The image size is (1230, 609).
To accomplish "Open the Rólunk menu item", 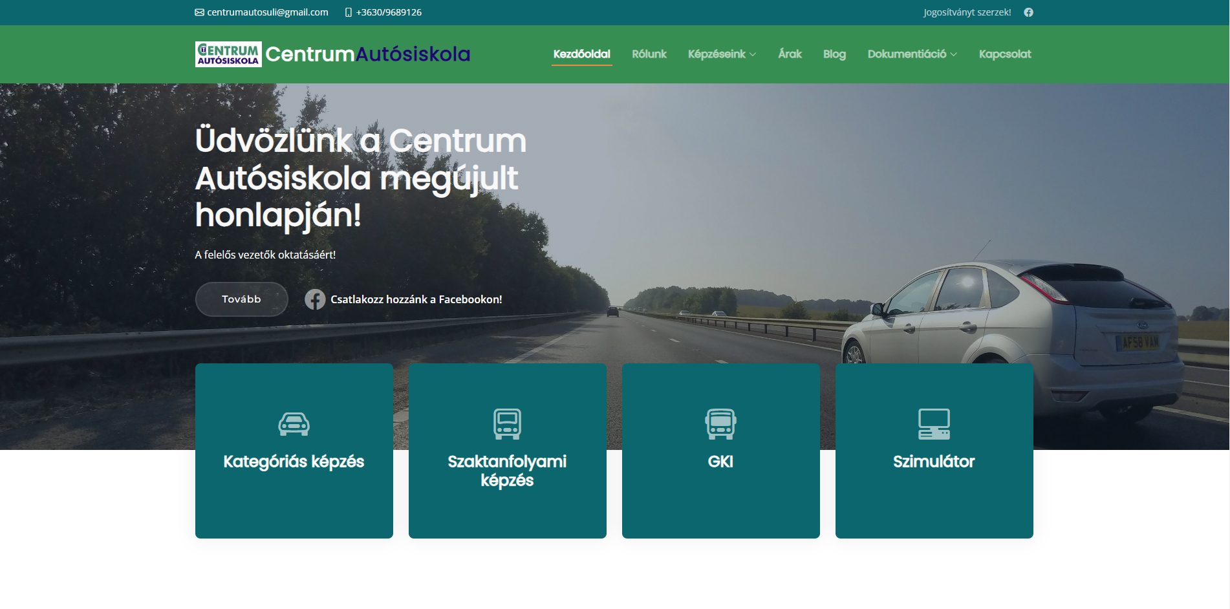I will [x=649, y=54].
